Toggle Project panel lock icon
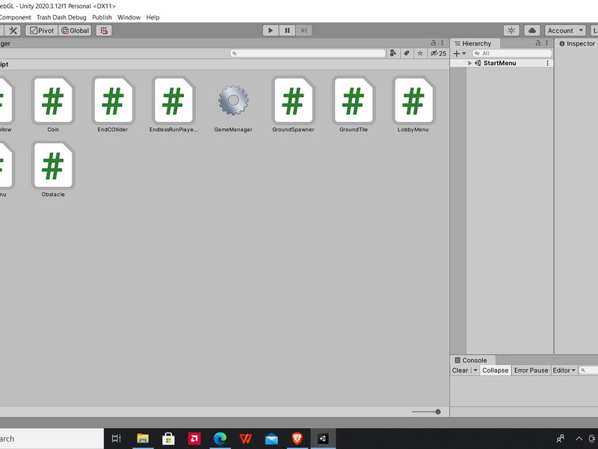This screenshot has width=598, height=449. [x=434, y=43]
